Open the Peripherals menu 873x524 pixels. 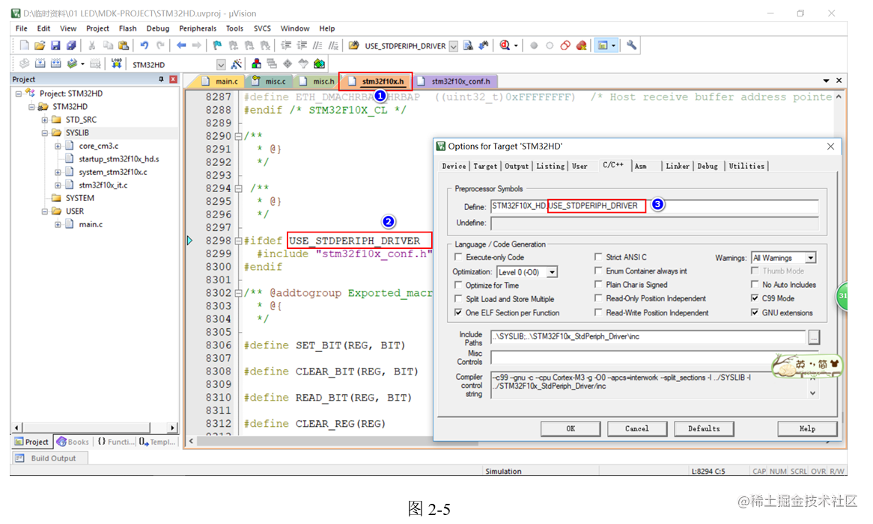198,28
